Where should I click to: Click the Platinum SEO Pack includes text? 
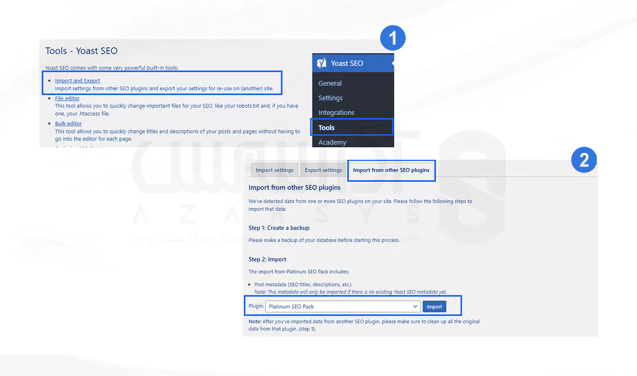pyautogui.click(x=299, y=272)
